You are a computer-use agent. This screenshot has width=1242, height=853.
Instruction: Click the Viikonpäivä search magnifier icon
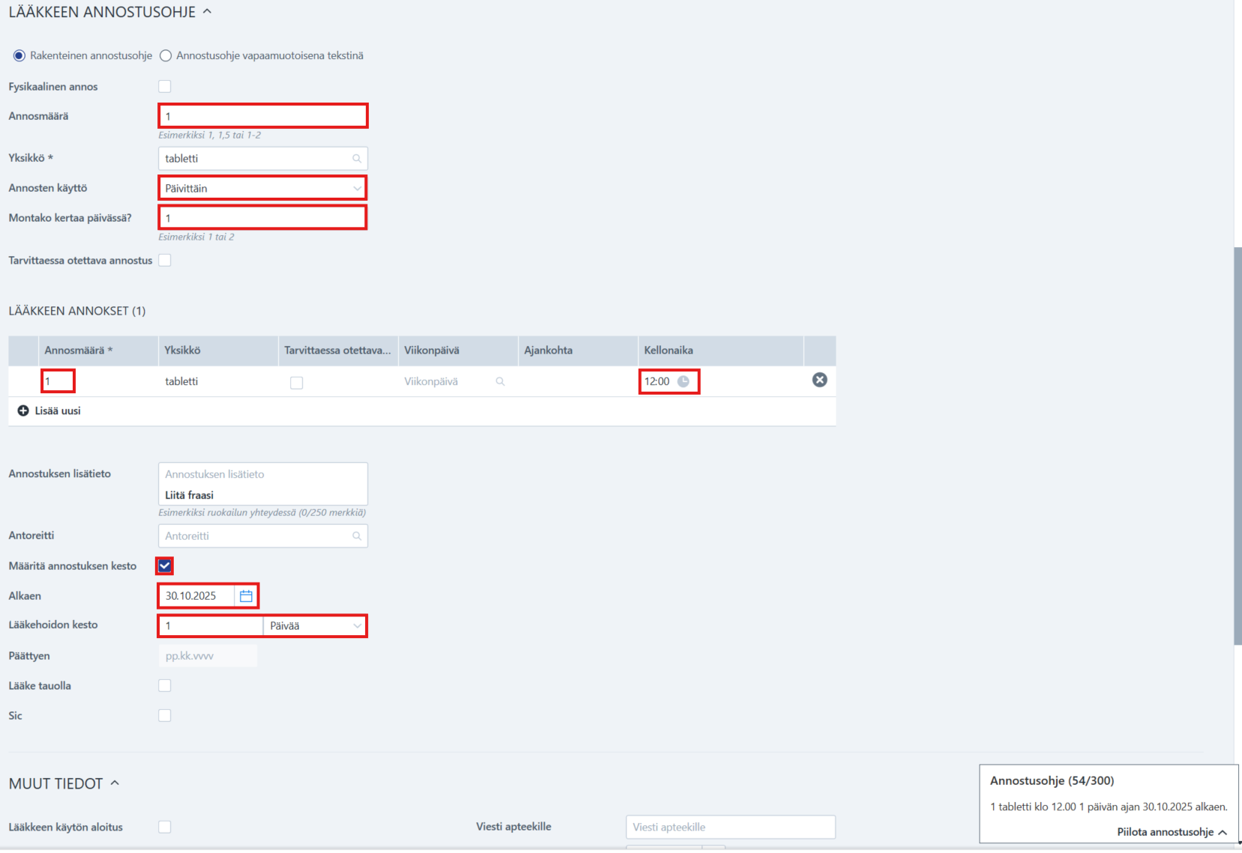[500, 382]
